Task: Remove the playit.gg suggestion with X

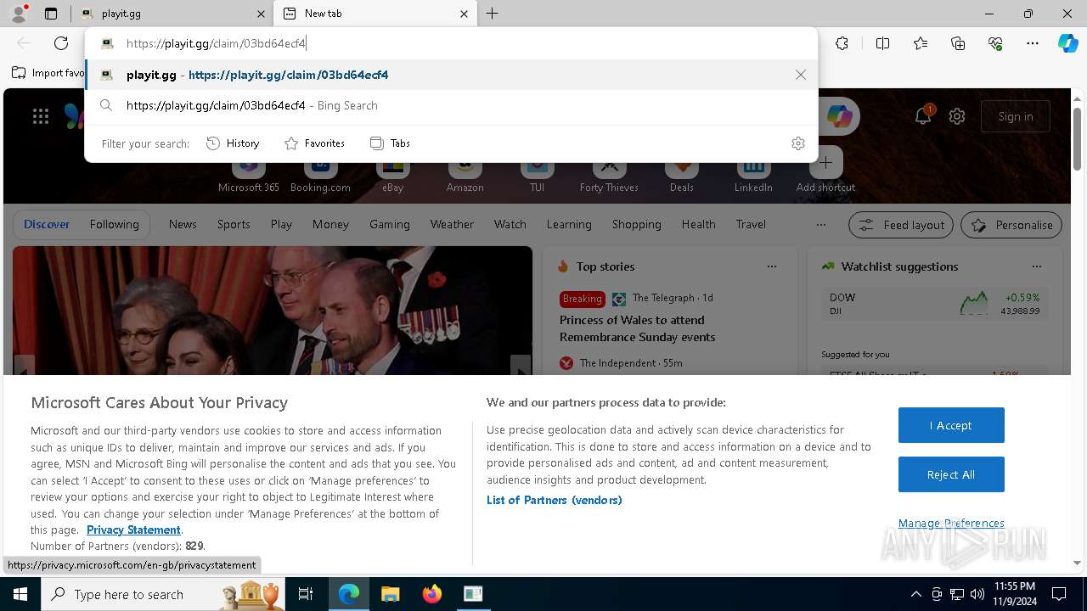Action: click(801, 75)
